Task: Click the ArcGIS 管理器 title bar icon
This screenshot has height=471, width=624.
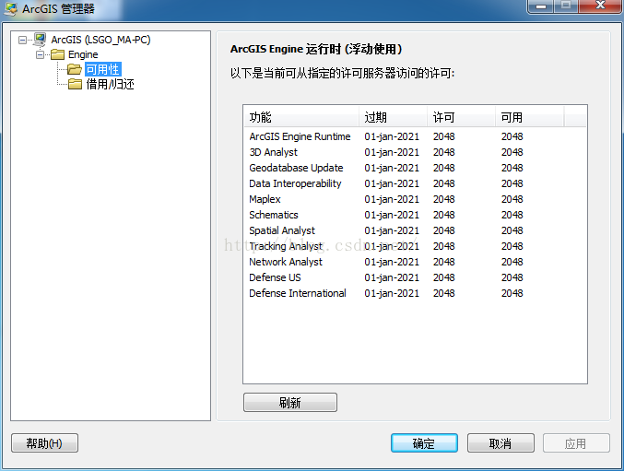Action: pos(11,8)
